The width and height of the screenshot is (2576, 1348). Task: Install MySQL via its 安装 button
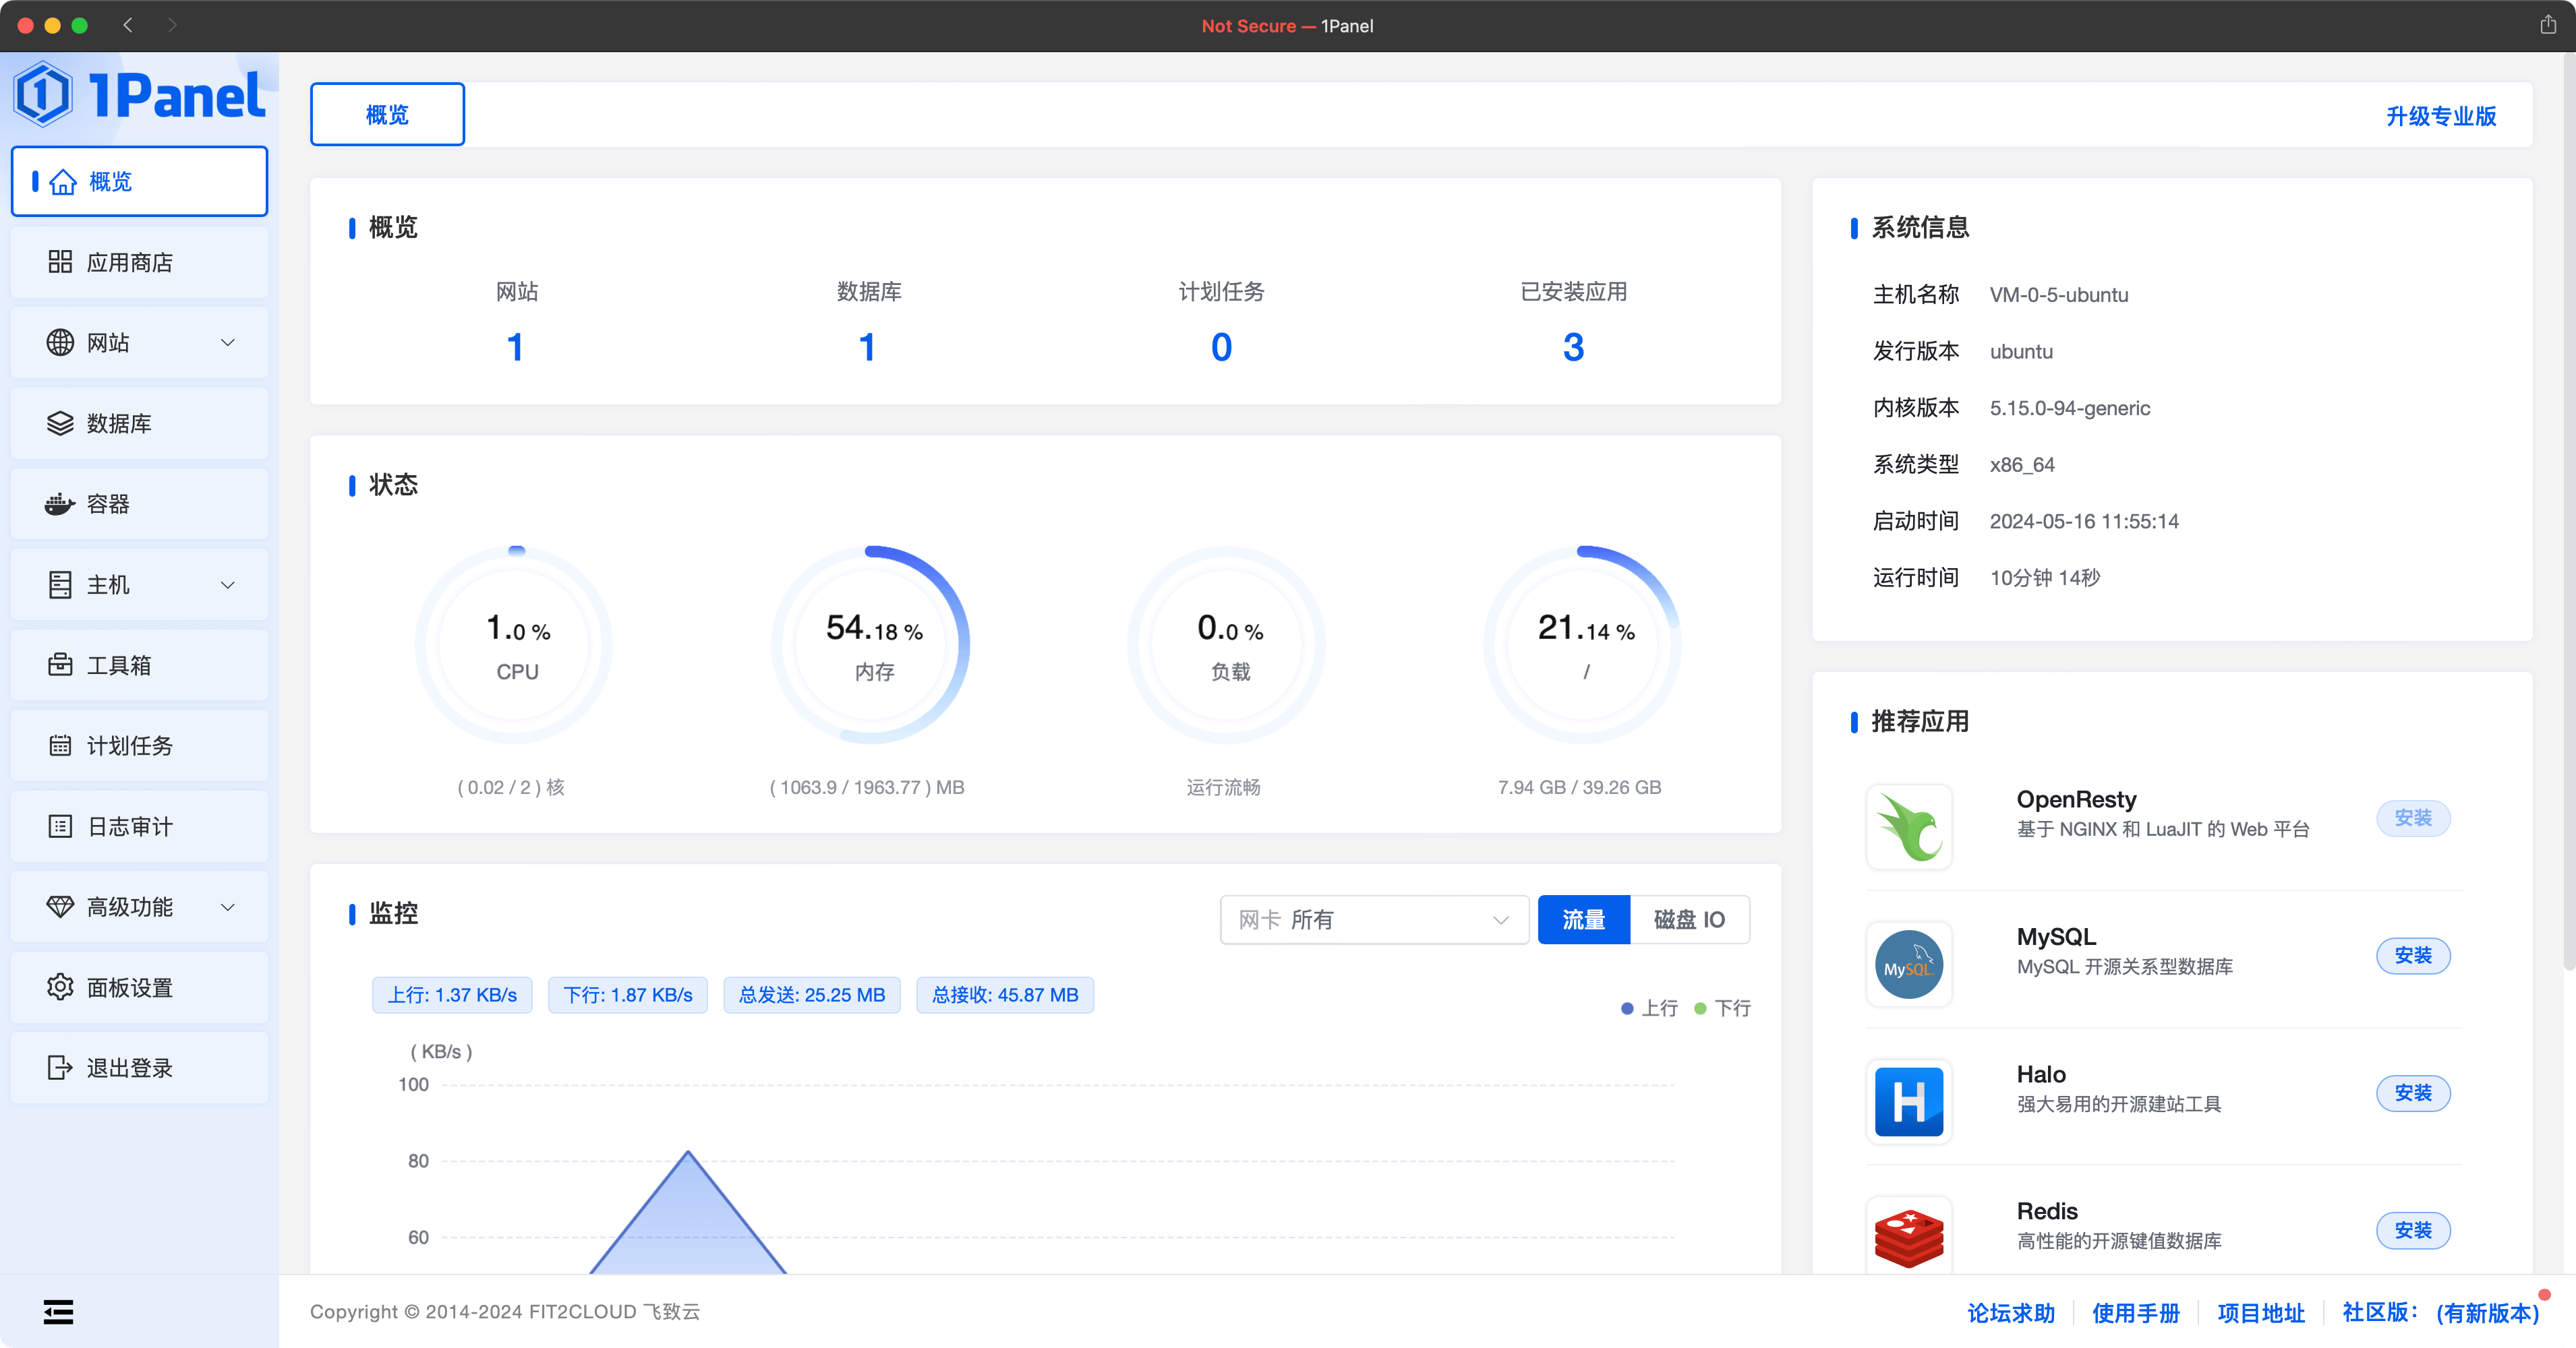pos(2412,955)
